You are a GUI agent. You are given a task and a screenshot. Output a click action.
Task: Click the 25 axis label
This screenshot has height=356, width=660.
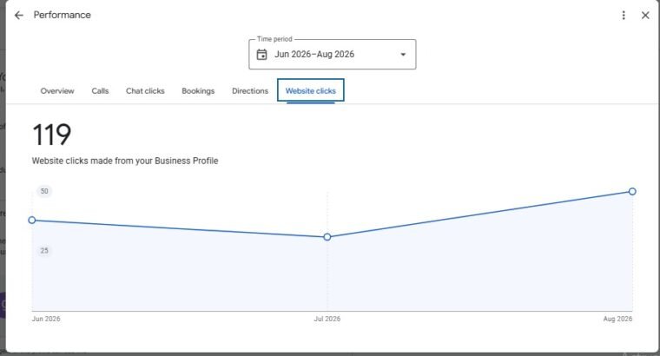point(44,251)
